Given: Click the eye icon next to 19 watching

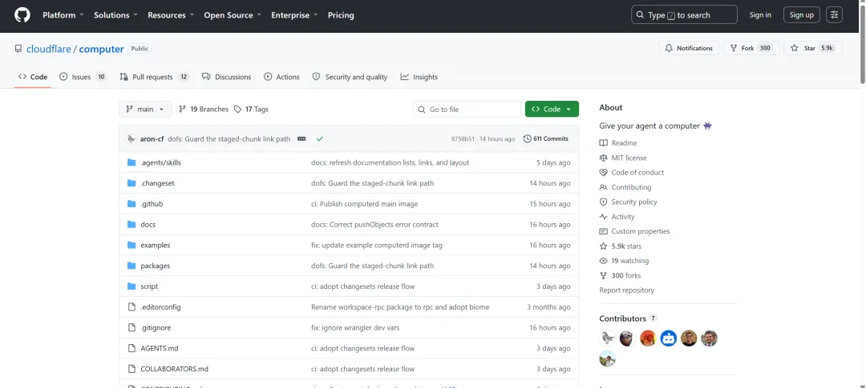Looking at the screenshot, I should pyautogui.click(x=603, y=261).
